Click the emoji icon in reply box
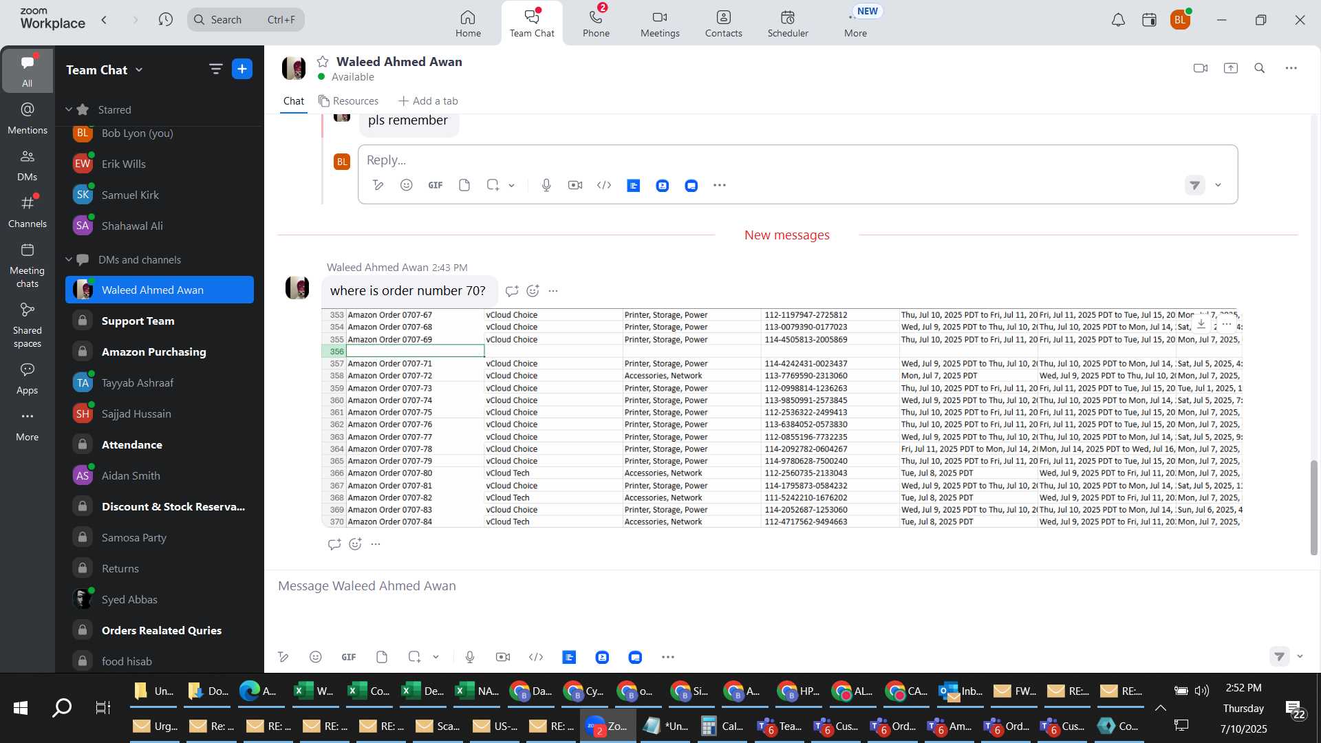Viewport: 1321px width, 743px height. tap(407, 185)
